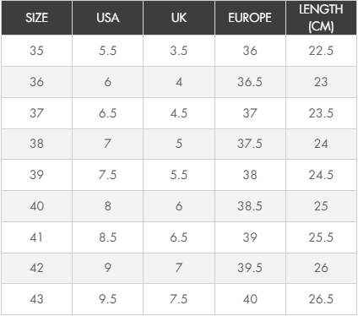Select Europe 37.5 cell
The image size is (358, 316).
pyautogui.click(x=250, y=144)
